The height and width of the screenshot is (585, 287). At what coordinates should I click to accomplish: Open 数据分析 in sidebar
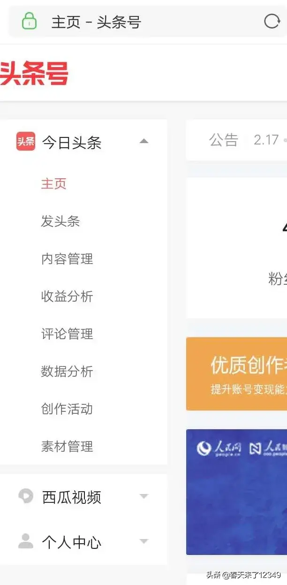67,371
